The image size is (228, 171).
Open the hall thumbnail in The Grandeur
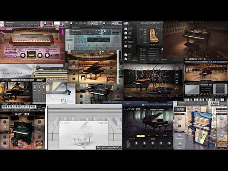[111, 80]
